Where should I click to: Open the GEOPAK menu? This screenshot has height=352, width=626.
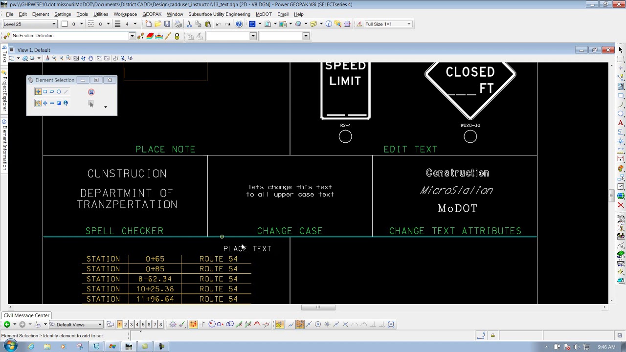tap(152, 14)
